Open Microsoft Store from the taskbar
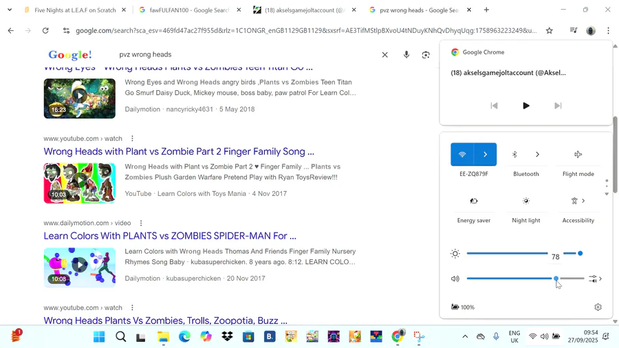Screen dimensions: 619x348 248,336
